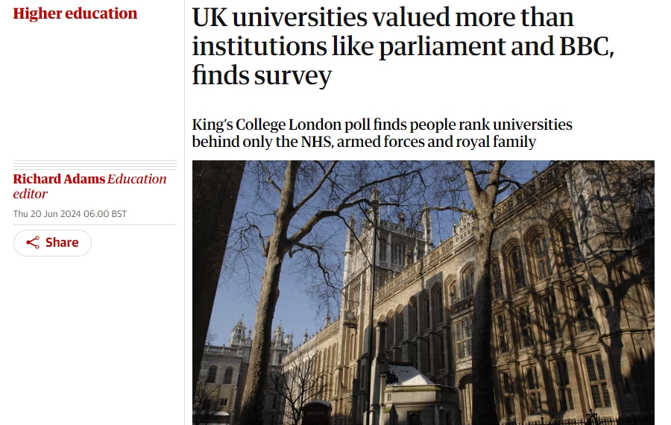Click the share icon in the Share button

[x=33, y=243]
